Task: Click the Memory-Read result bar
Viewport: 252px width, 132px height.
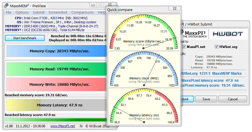Action: pos(56,69)
